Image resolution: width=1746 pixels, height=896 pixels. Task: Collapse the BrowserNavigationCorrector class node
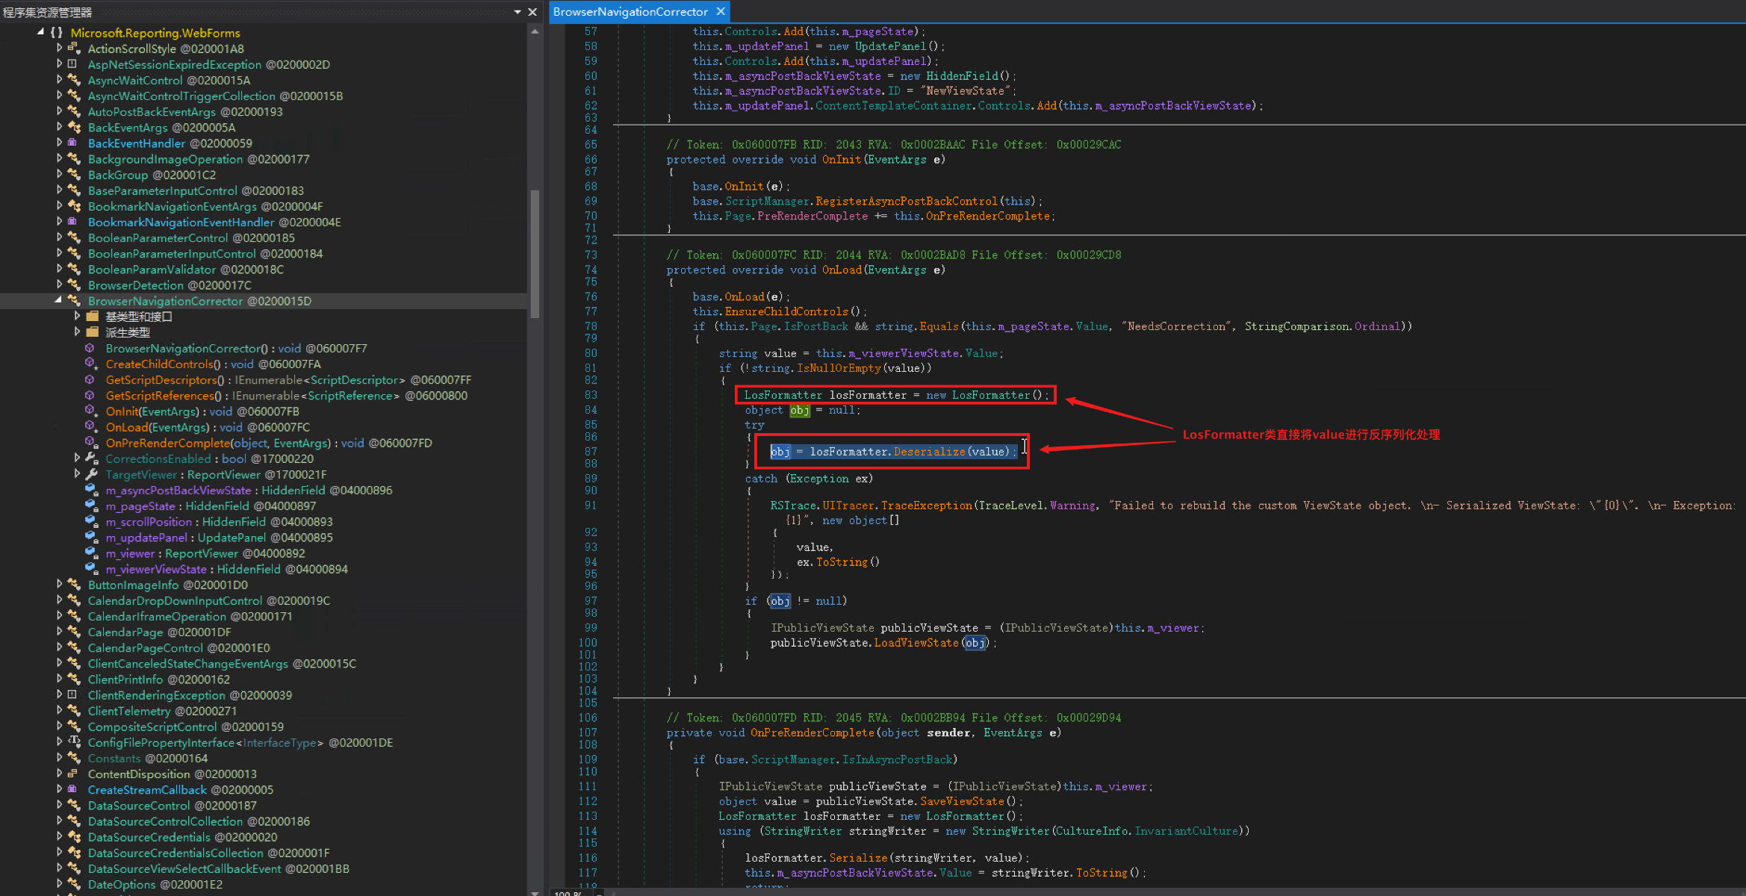pos(58,301)
